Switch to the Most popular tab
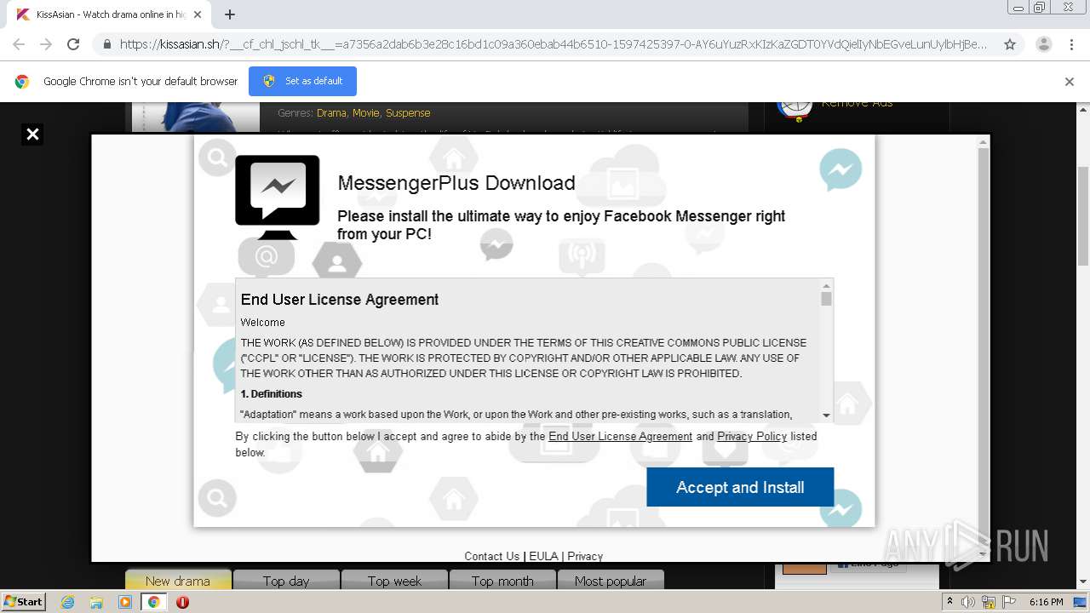Screen dimensions: 1090x613 point(611,581)
